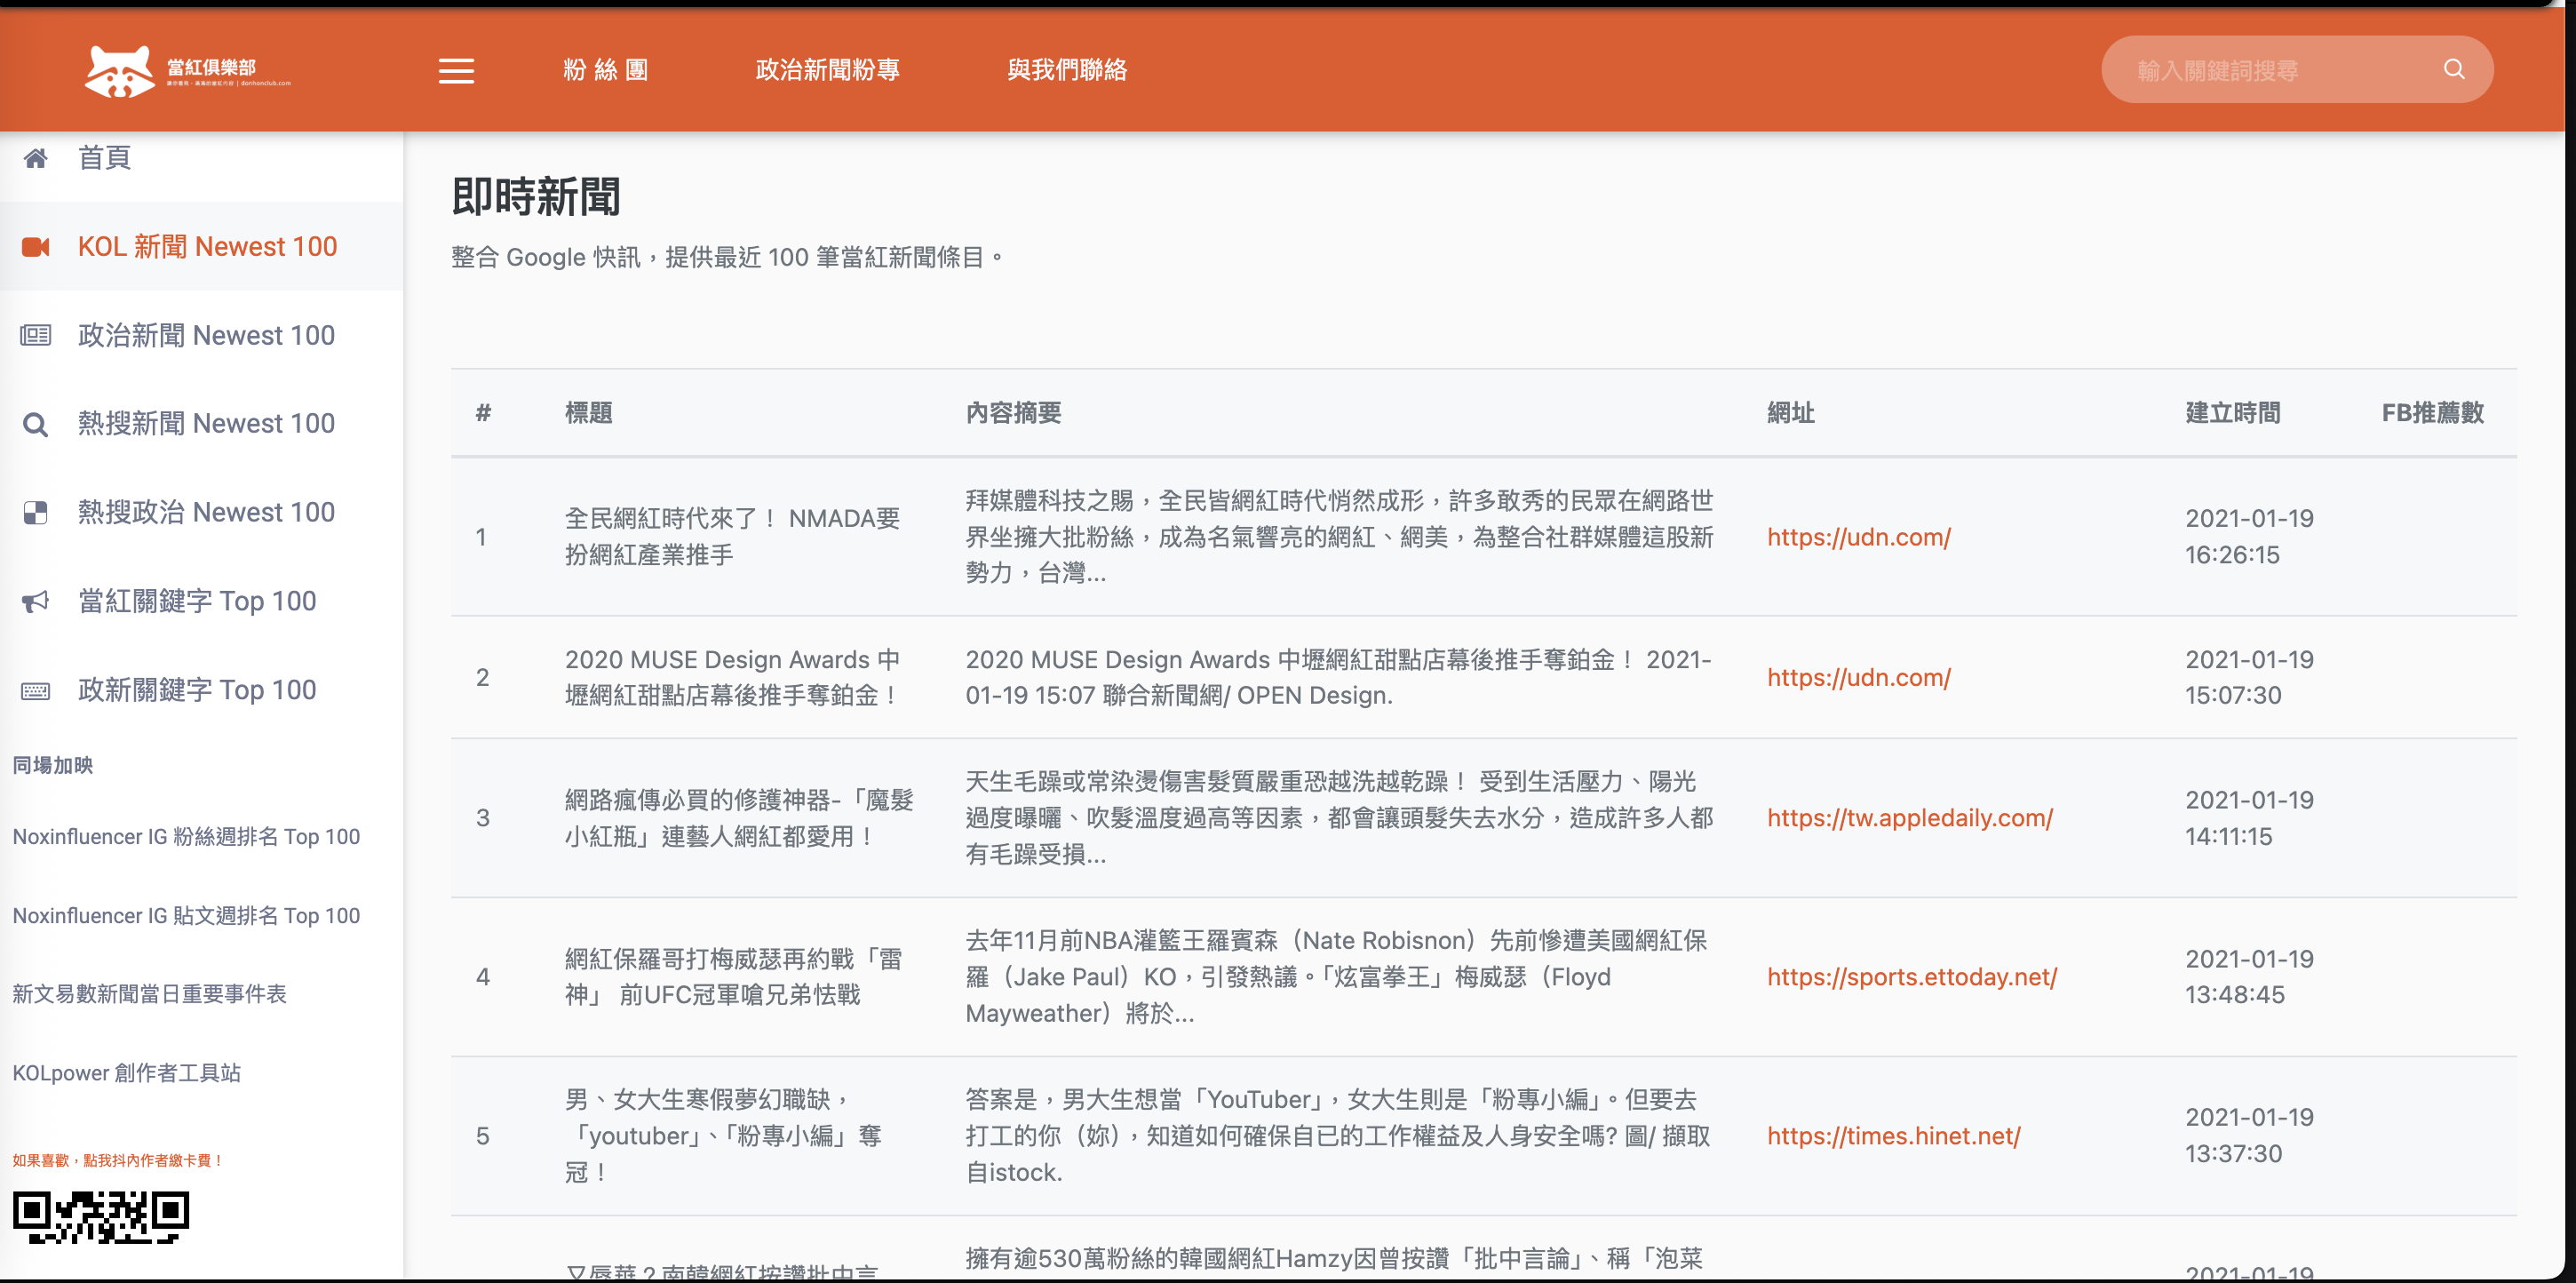This screenshot has height=1283, width=2576.
Task: Click the pie chart icon for 熱搜政治
Action: click(36, 513)
